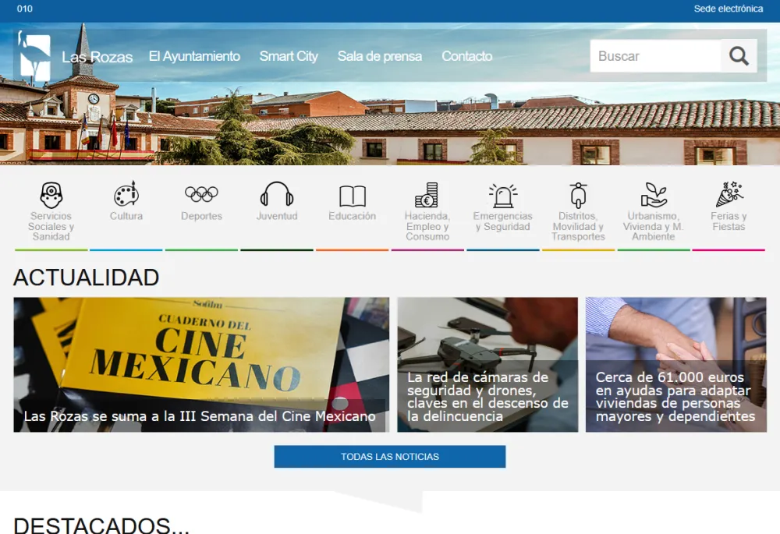Open the Deportes Olympic rings icon
The height and width of the screenshot is (534, 780).
pyautogui.click(x=201, y=194)
